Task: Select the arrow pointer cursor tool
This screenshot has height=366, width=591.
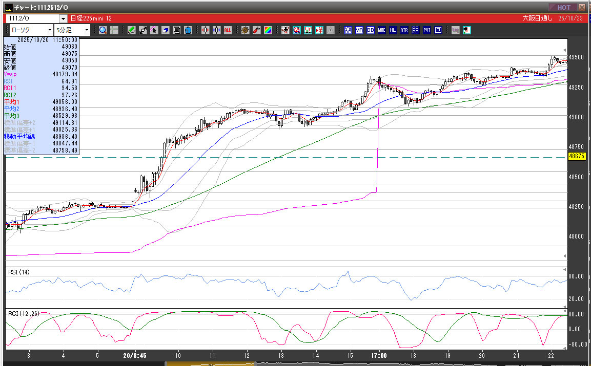Action: coord(154,30)
